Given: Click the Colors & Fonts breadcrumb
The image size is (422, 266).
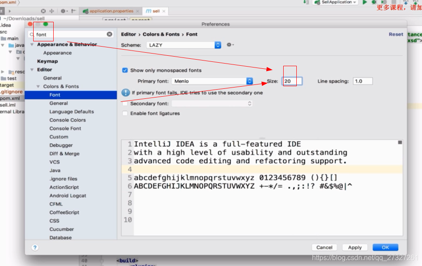Looking at the screenshot, I should click(x=161, y=34).
